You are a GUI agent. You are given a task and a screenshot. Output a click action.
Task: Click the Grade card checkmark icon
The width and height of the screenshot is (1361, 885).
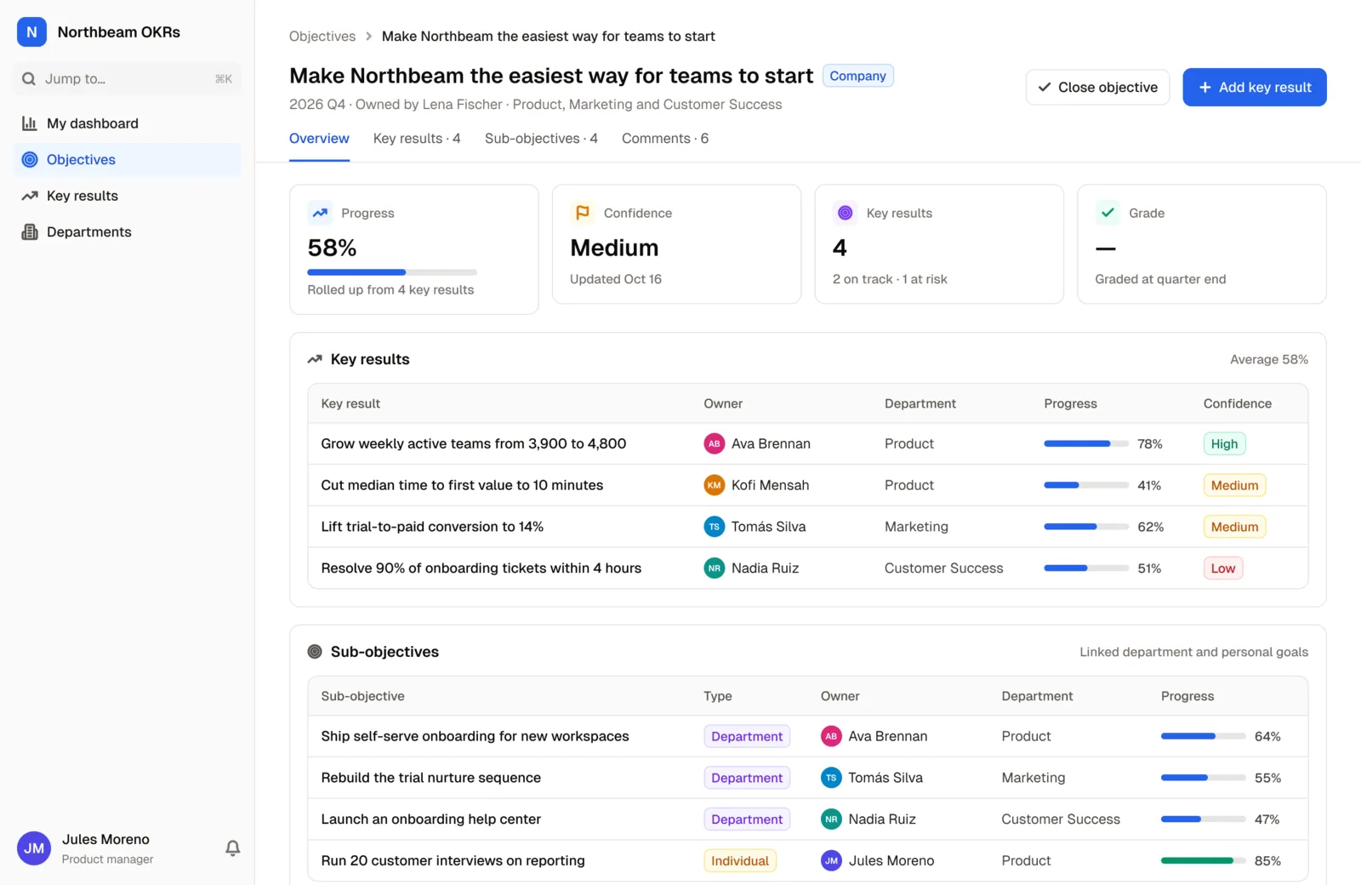[x=1108, y=213]
